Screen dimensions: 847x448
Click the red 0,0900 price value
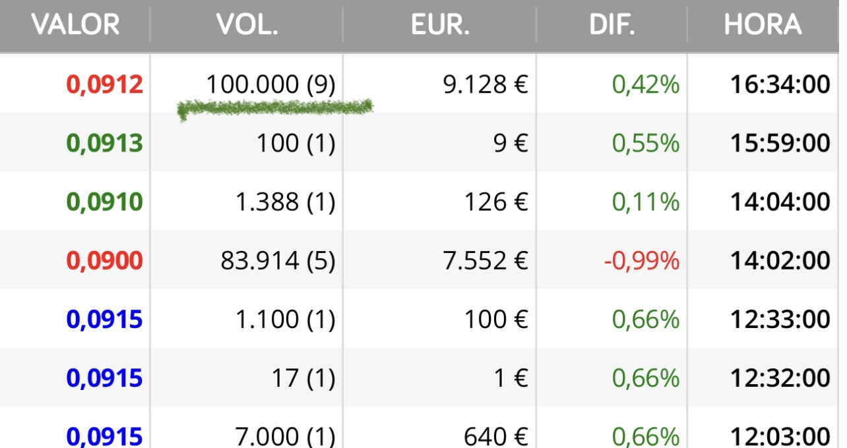tap(105, 261)
